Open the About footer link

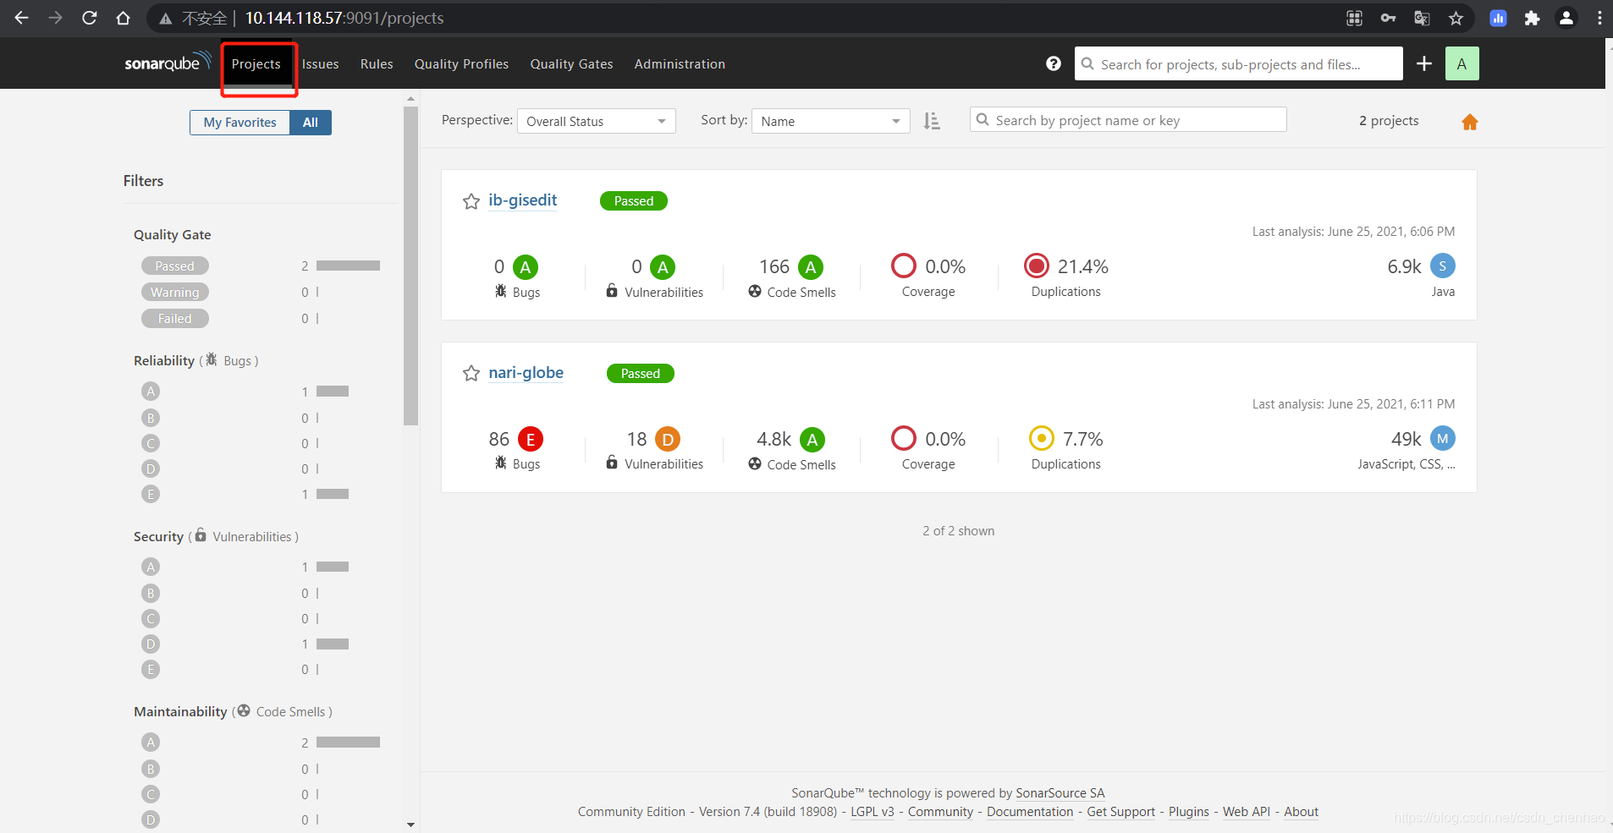coord(1302,811)
